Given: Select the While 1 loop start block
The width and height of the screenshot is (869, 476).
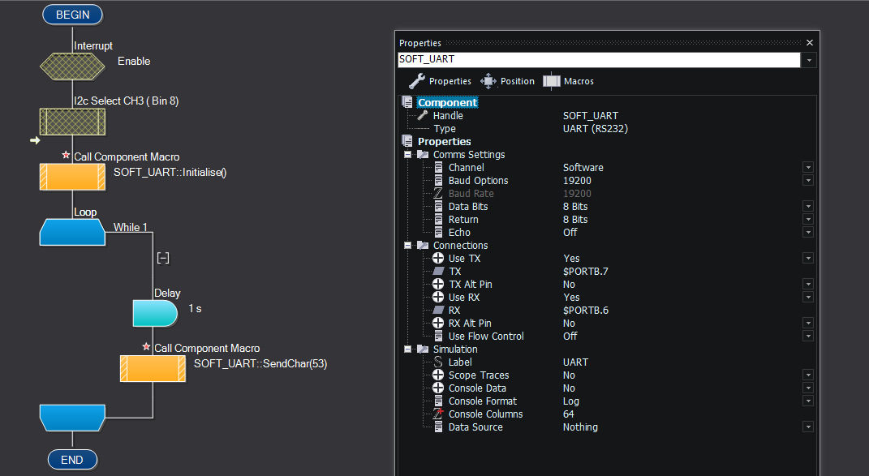Looking at the screenshot, I should [x=72, y=232].
